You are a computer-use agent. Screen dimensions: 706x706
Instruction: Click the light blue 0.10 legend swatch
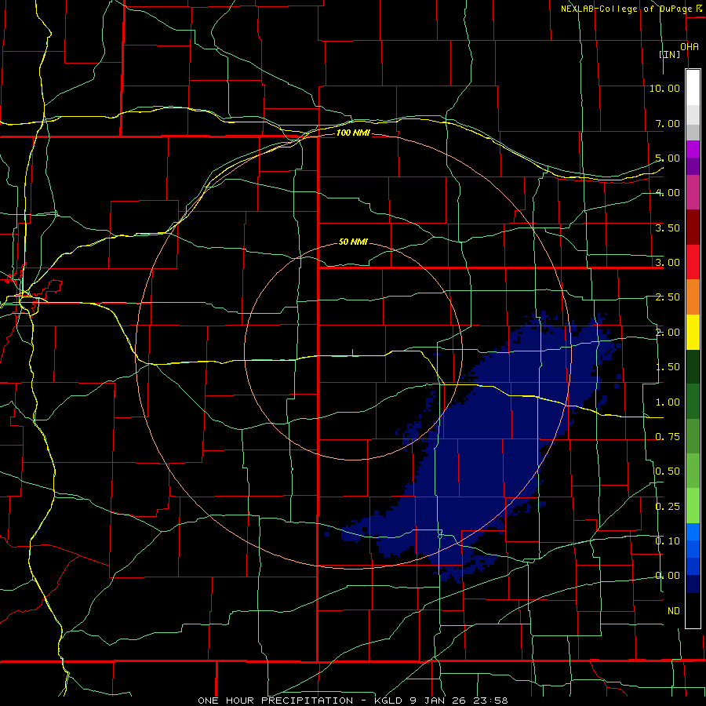click(693, 532)
